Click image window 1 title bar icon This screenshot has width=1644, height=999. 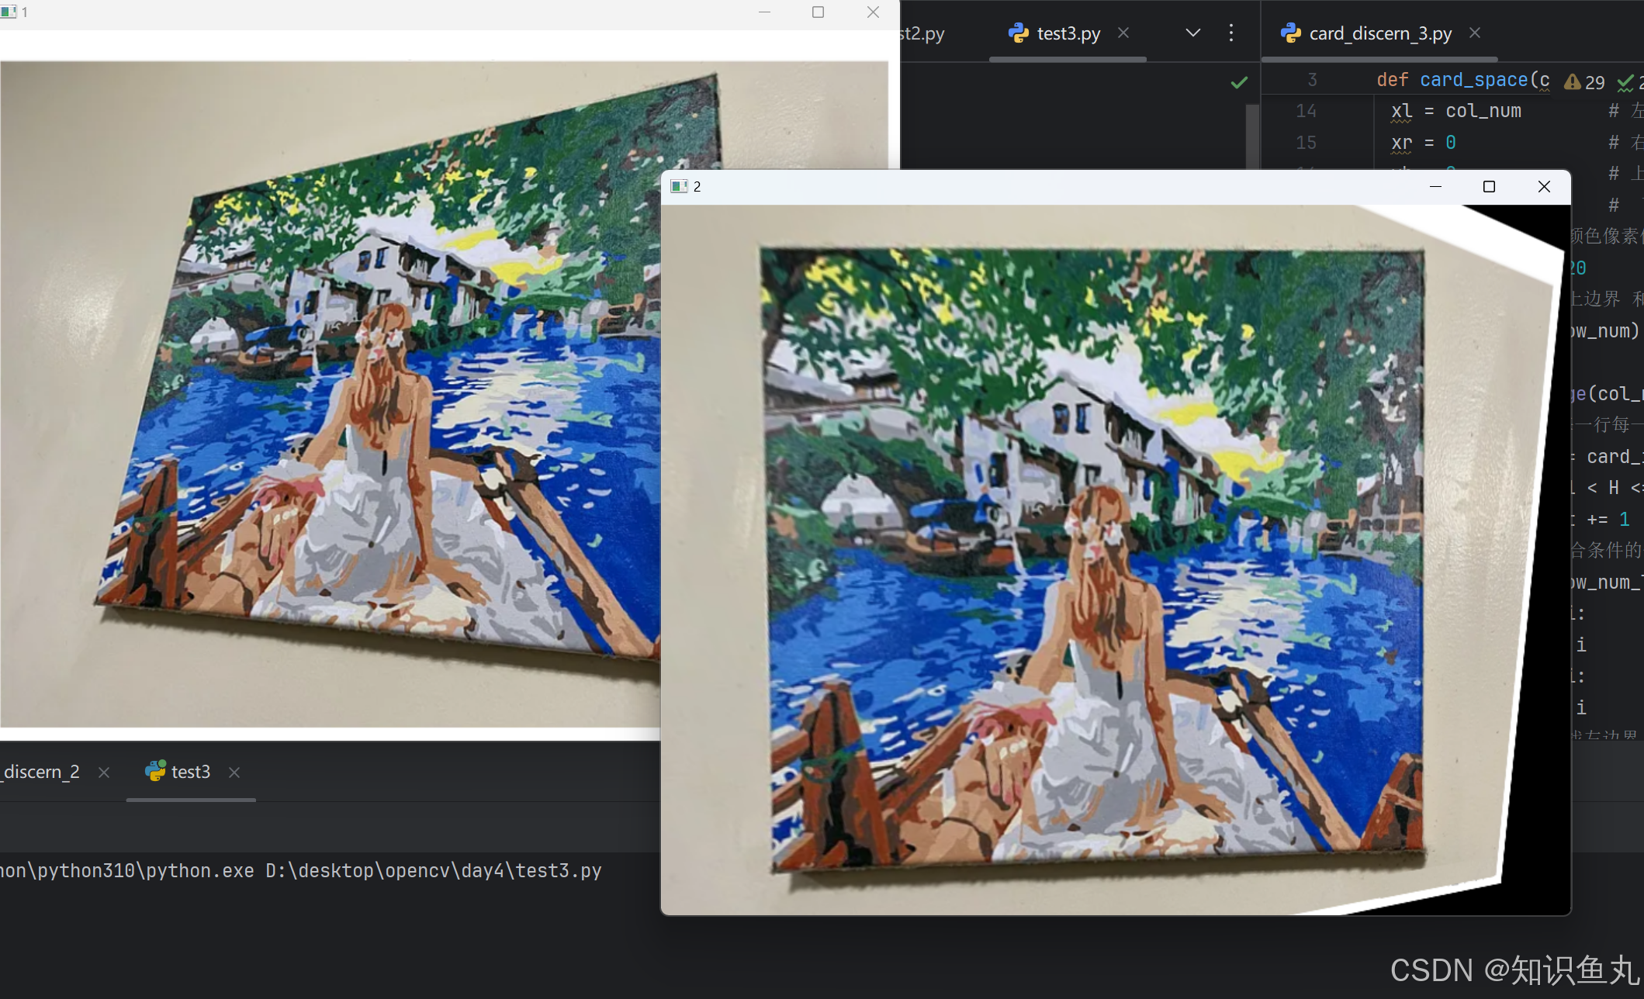[8, 12]
